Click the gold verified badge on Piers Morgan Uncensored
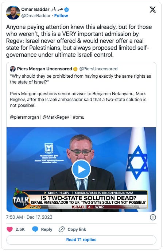The height and width of the screenshot is (251, 163). [75, 69]
